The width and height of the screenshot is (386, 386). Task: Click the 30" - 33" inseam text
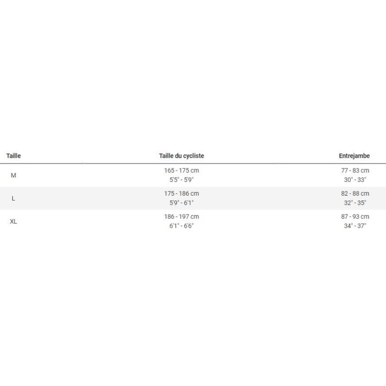pos(355,180)
